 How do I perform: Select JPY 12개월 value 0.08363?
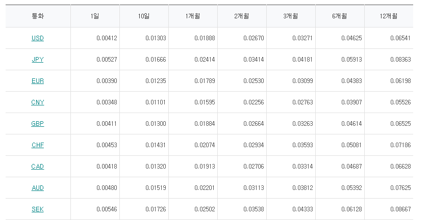(x=400, y=60)
